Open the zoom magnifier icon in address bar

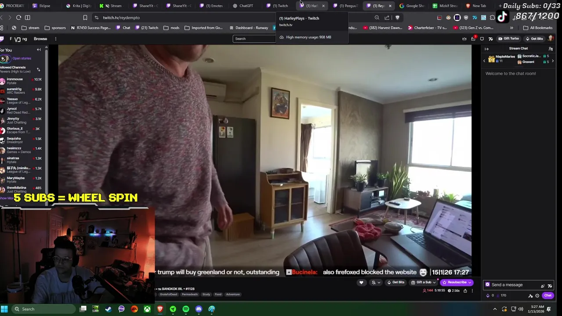[377, 18]
